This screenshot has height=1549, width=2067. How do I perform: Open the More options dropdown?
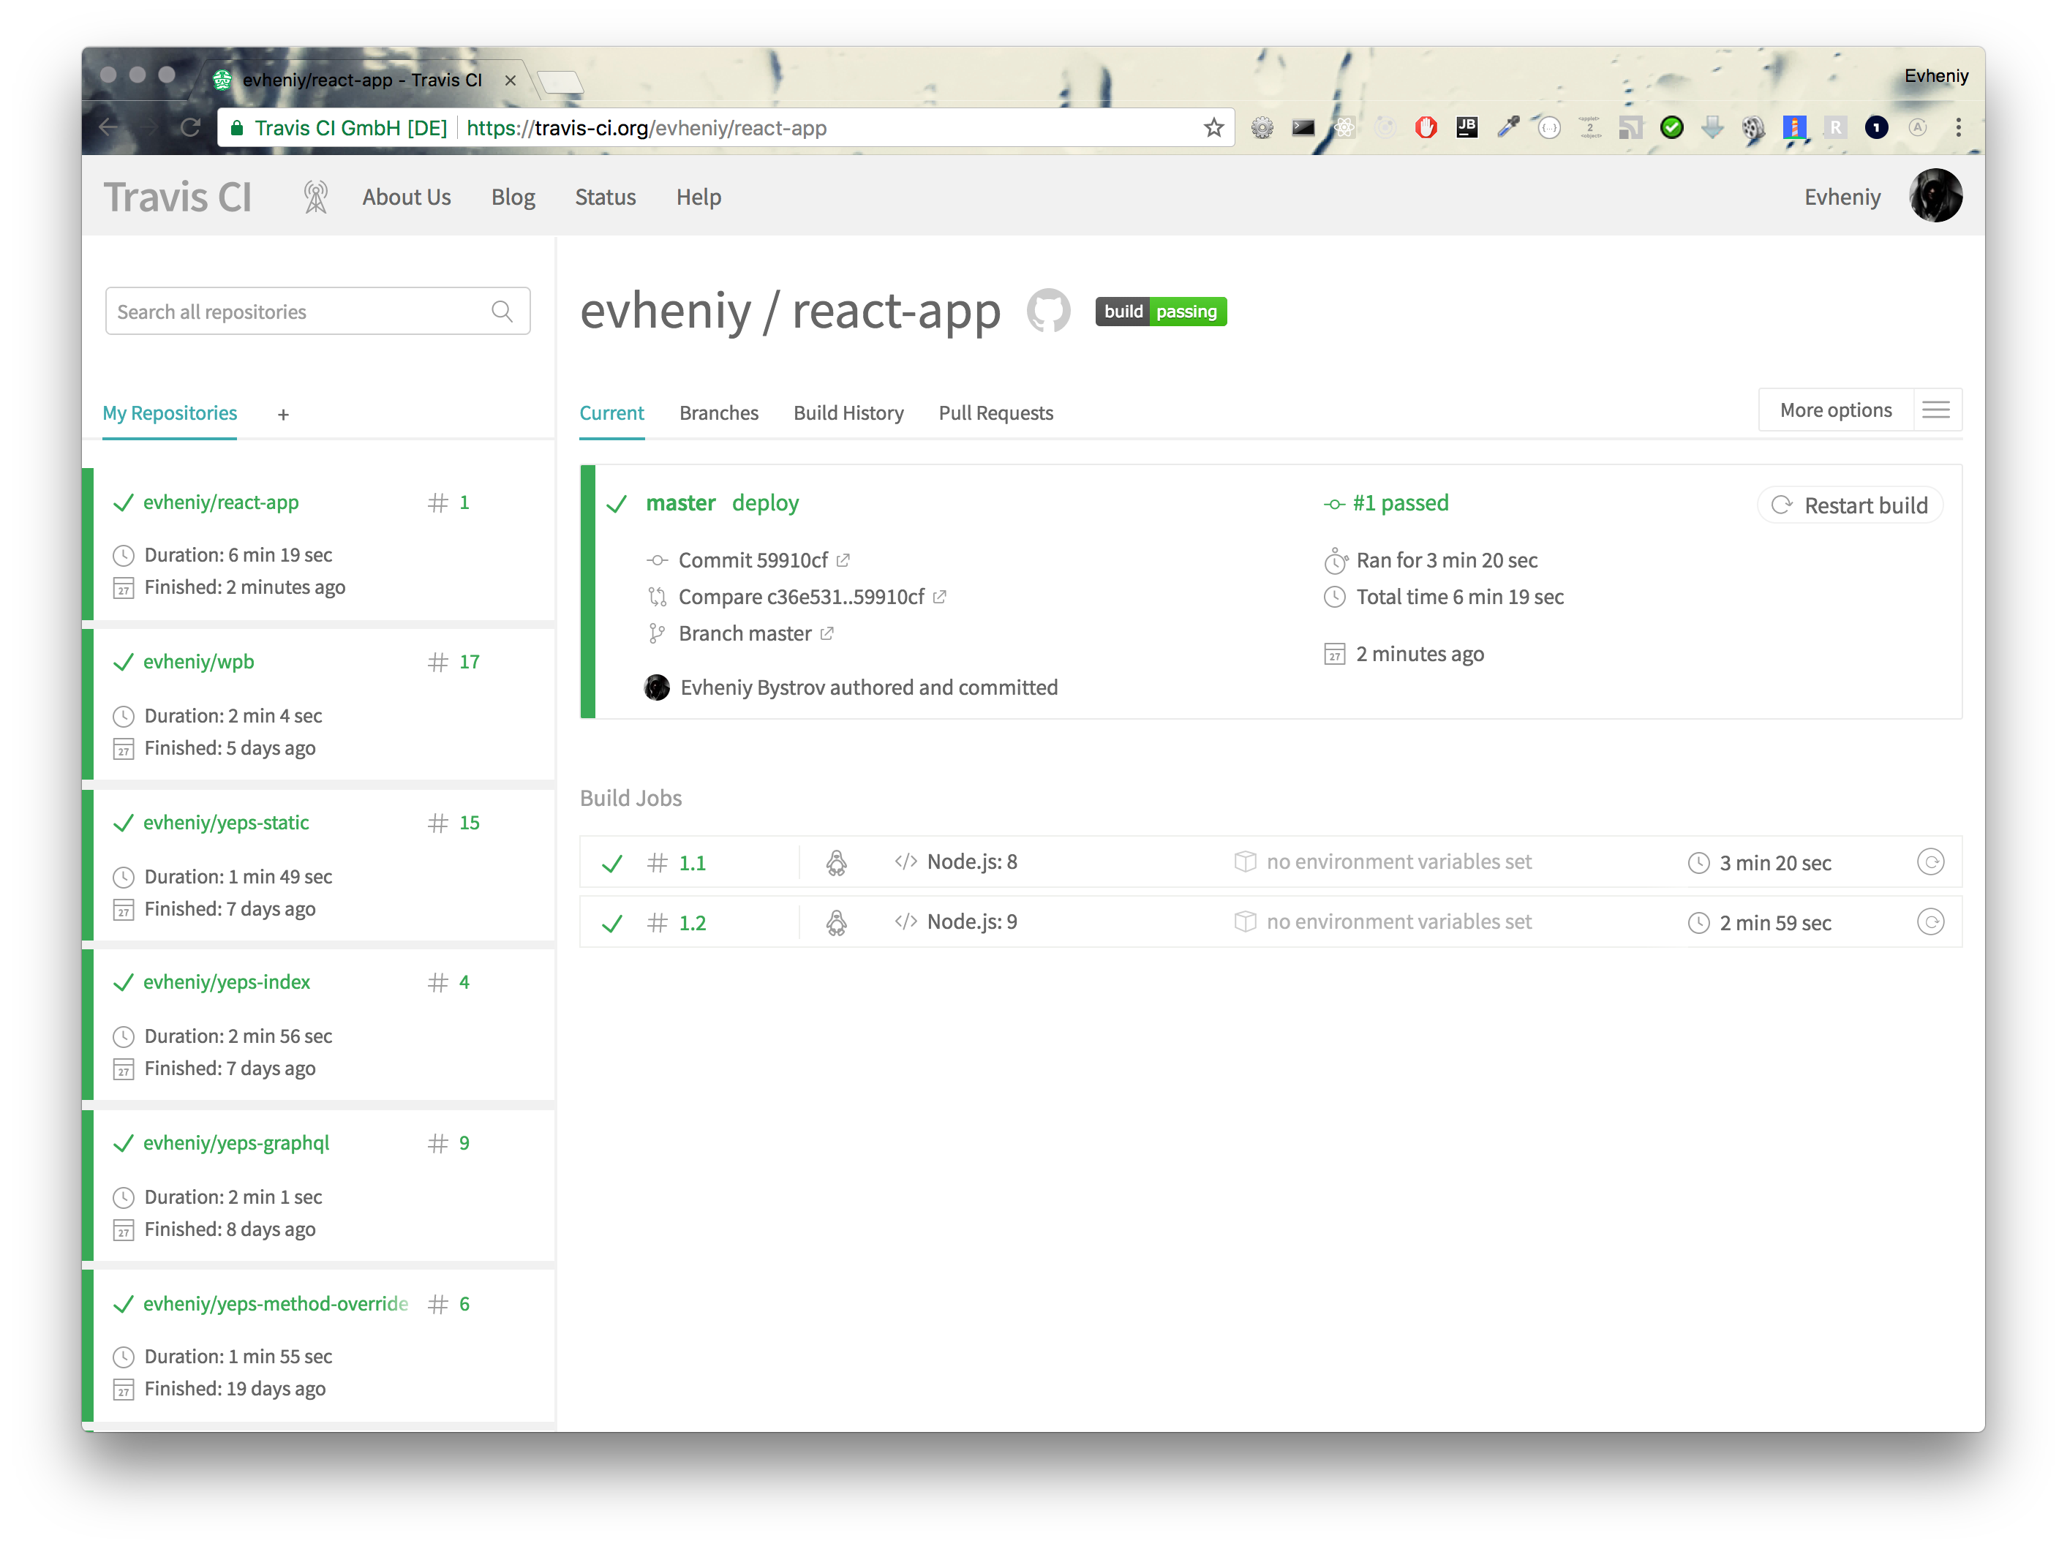[1834, 410]
